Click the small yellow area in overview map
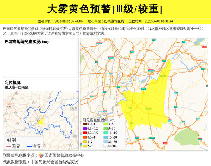The width and height of the screenshot is (211, 166). click(41, 122)
